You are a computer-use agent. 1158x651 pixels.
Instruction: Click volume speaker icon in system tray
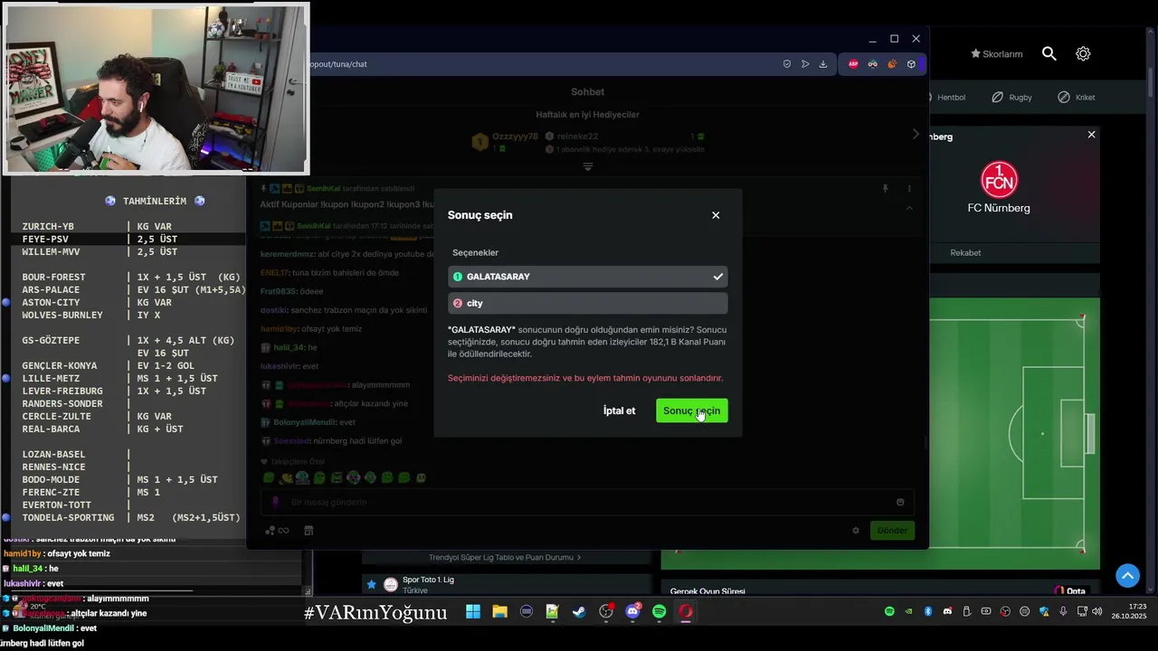(x=1096, y=612)
